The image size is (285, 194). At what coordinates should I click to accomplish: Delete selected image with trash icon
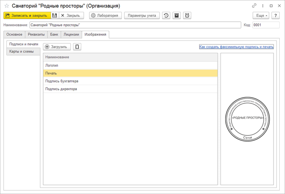77,47
